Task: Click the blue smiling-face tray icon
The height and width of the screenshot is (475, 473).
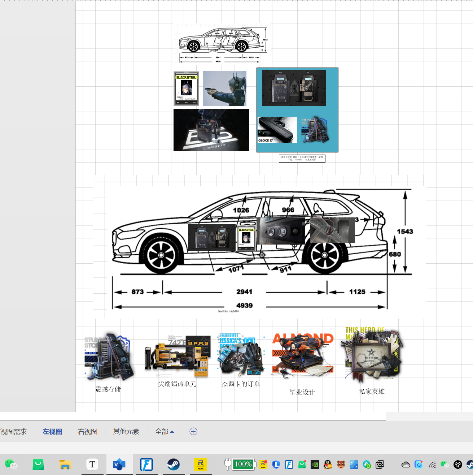Action: [x=419, y=465]
